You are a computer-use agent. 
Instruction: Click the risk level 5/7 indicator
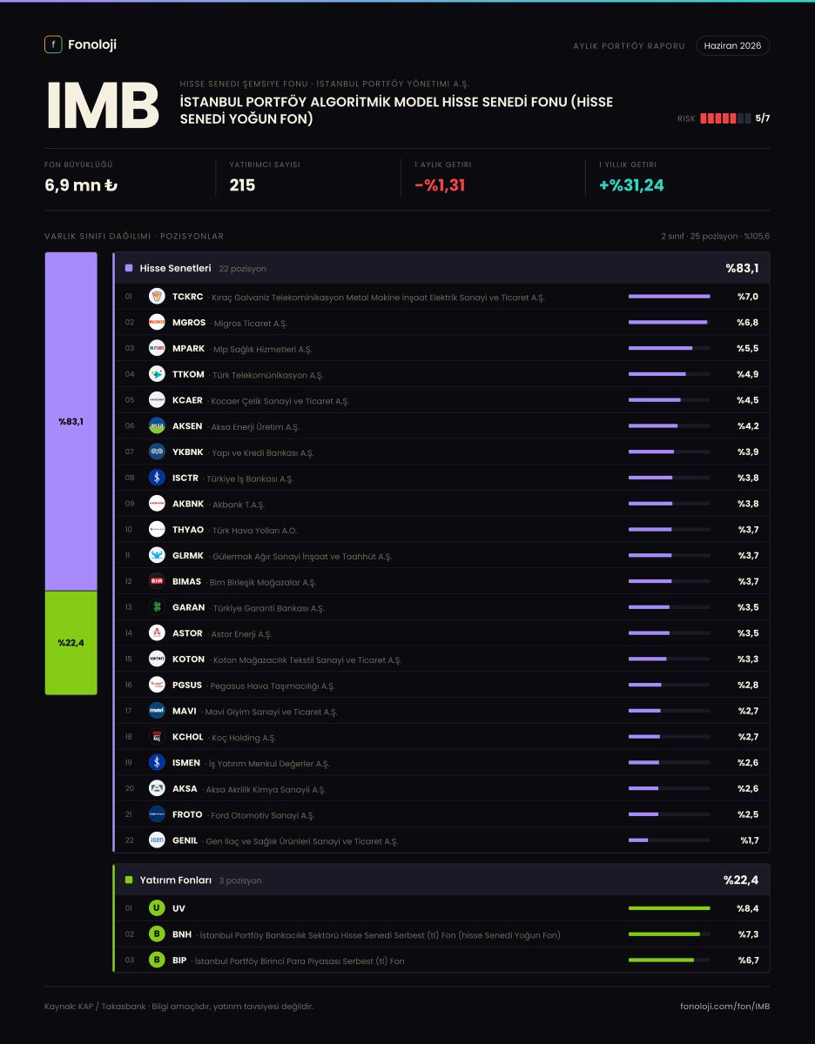click(724, 118)
